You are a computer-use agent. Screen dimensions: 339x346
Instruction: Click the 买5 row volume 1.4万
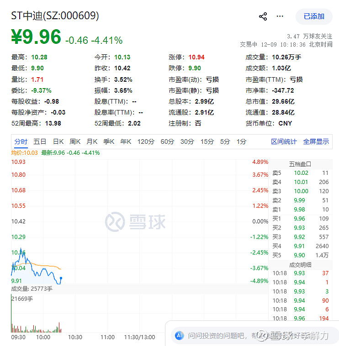click(322, 255)
